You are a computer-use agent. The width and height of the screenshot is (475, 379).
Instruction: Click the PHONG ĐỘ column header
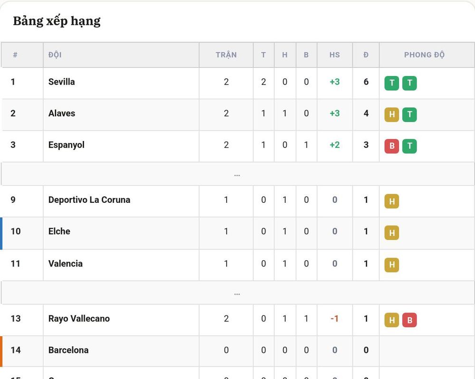(424, 55)
